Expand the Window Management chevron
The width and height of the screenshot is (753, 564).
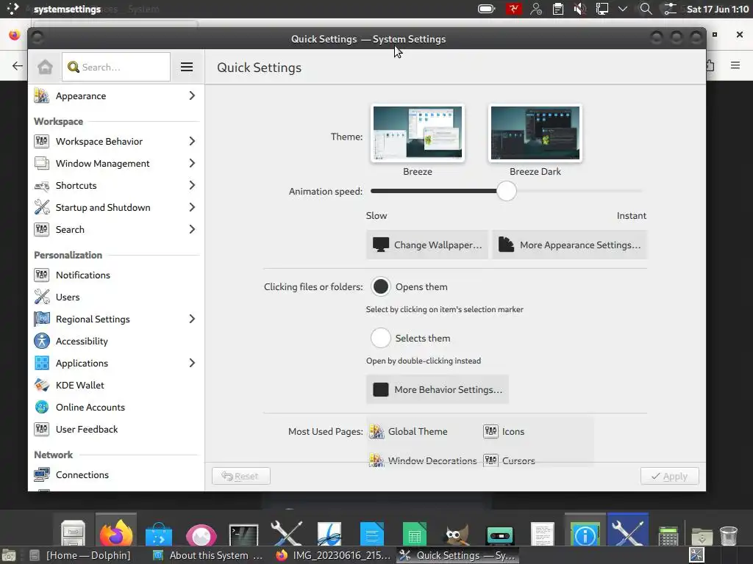[192, 163]
